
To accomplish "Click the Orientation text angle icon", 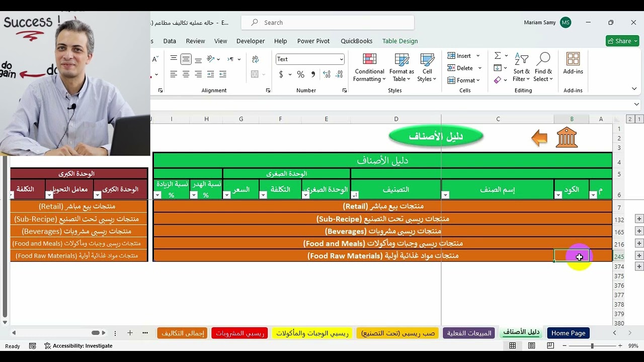I will coord(211,59).
